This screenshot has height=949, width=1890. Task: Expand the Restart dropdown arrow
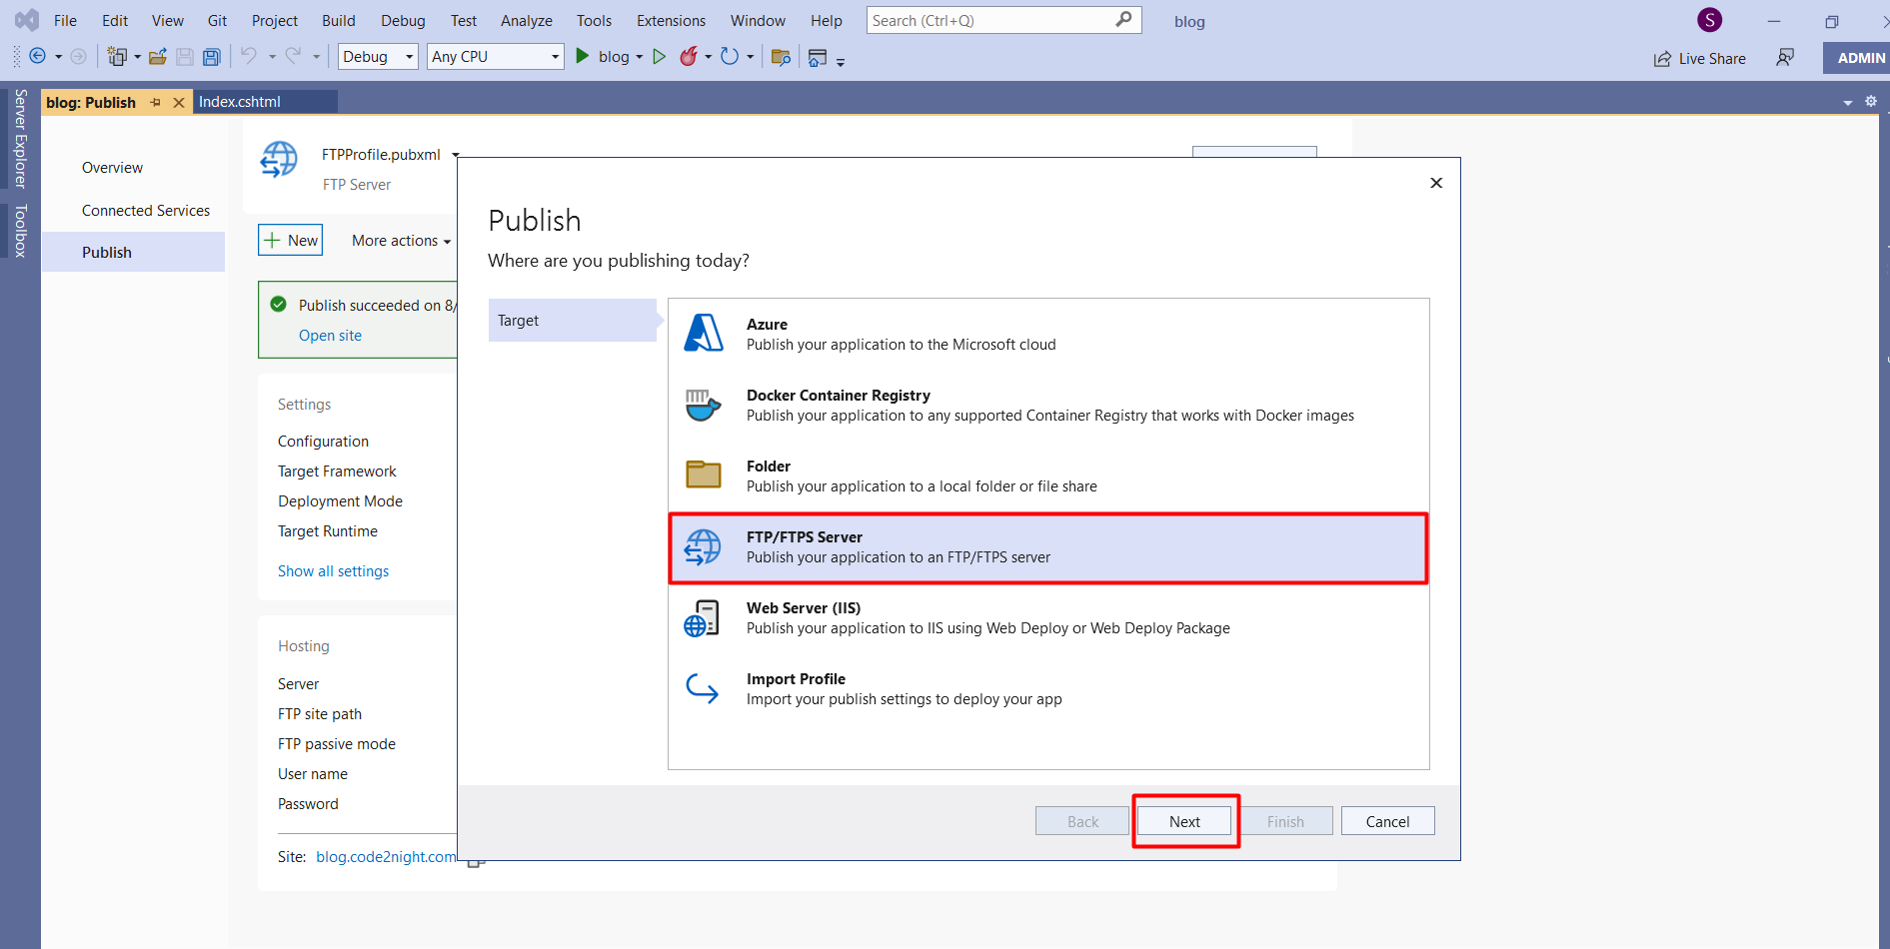click(x=750, y=57)
